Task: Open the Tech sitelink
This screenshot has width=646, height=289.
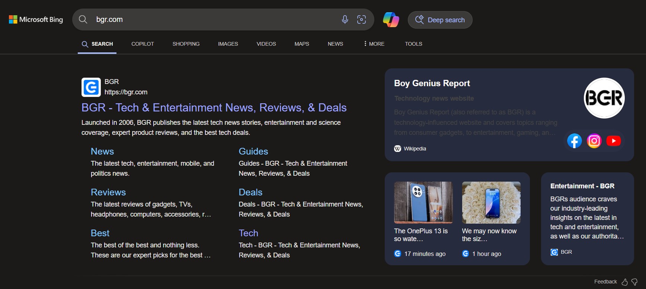Action: point(248,233)
